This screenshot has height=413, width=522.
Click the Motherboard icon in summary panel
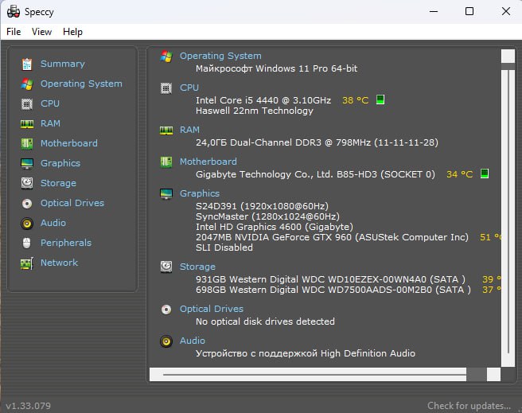pos(166,162)
